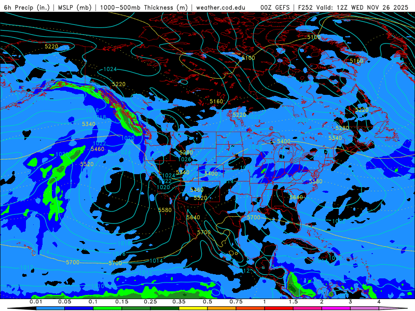Click the 0.05 legend value

pos(64,302)
